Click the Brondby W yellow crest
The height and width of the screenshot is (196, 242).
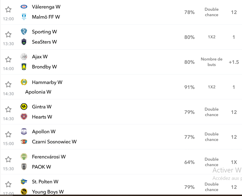tap(24, 67)
